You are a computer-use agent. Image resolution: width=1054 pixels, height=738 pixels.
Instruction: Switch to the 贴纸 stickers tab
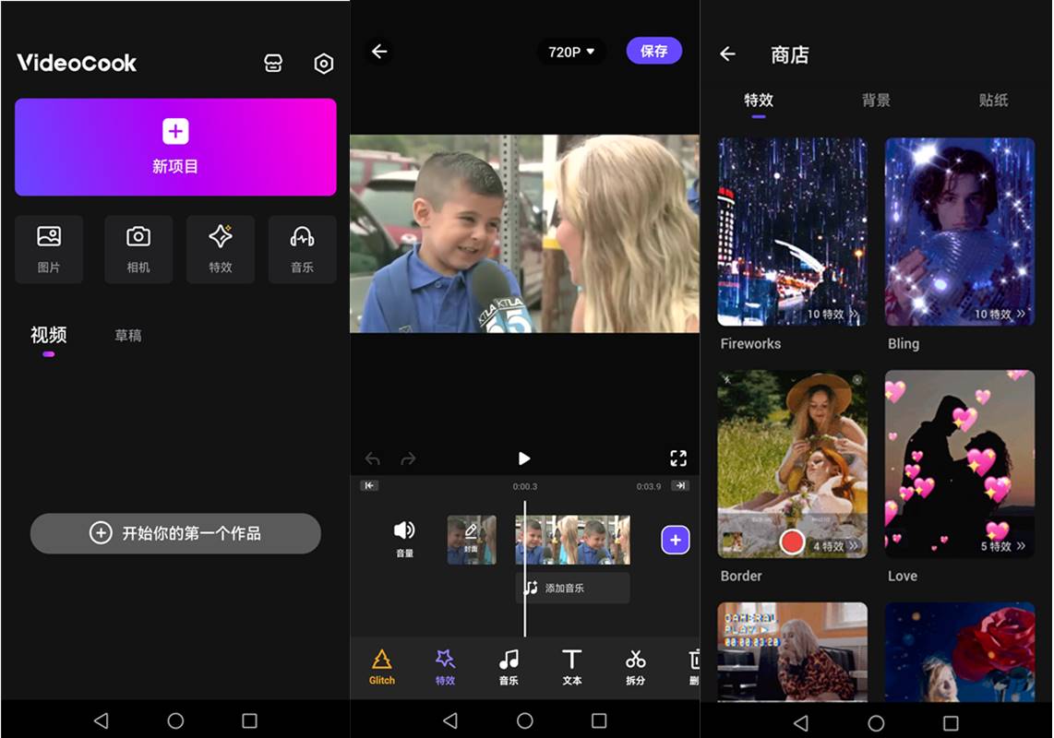[x=993, y=100]
